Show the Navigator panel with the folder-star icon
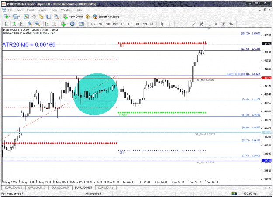This screenshot has width=273, height=197. point(41,17)
